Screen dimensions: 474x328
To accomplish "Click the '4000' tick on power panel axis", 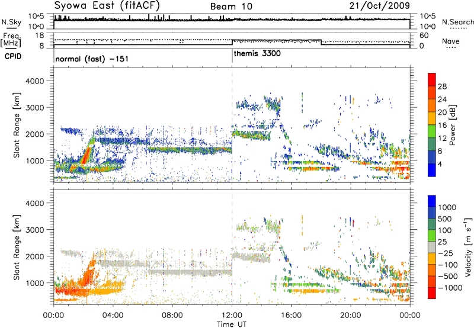I will point(34,81).
